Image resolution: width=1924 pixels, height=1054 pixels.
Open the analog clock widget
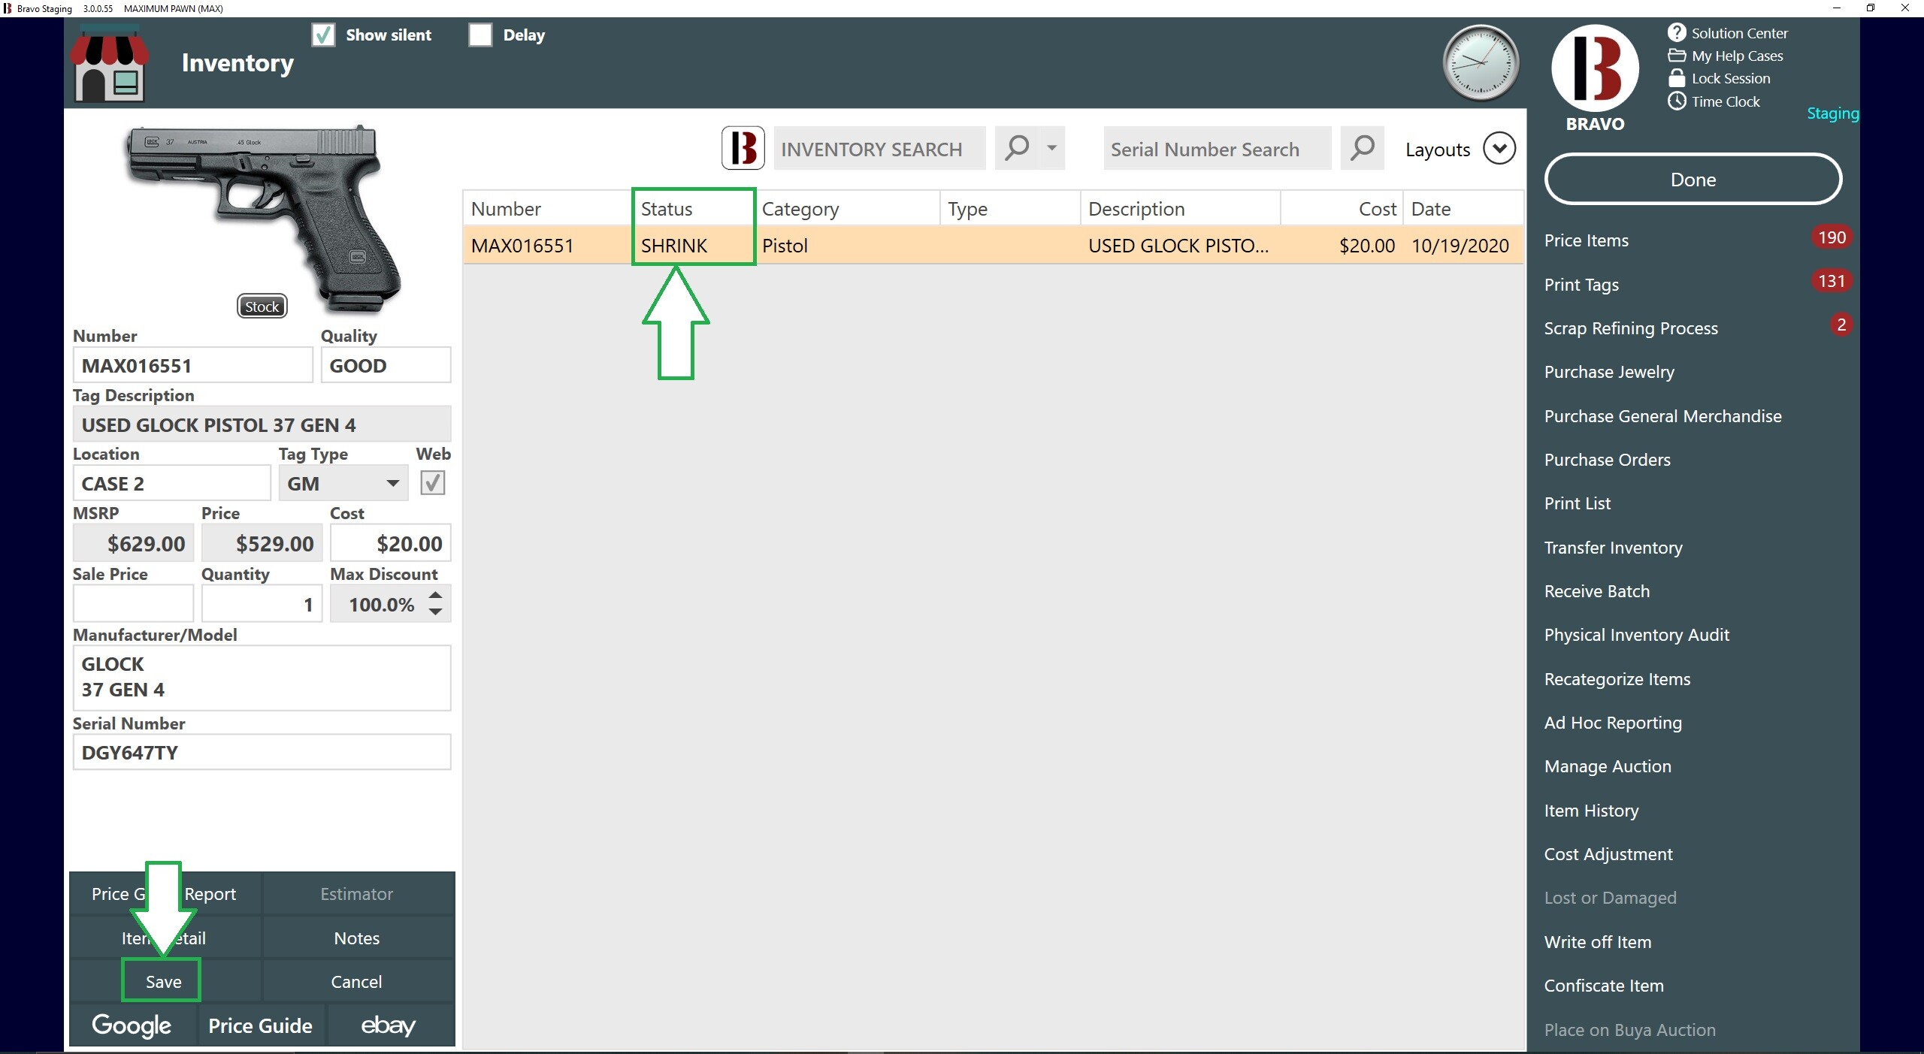[x=1480, y=63]
